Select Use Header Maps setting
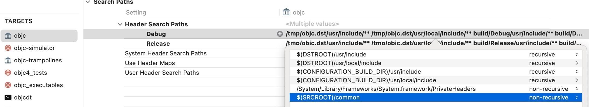This screenshot has width=589, height=107. [x=150, y=63]
